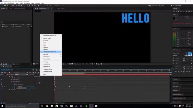Viewport: 193px width, 108px height.
Task: Select the Clone Stamp tool
Action: click(x=30, y=6)
